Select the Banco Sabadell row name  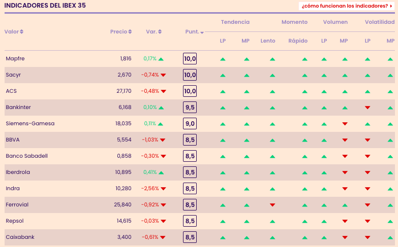tap(26, 156)
